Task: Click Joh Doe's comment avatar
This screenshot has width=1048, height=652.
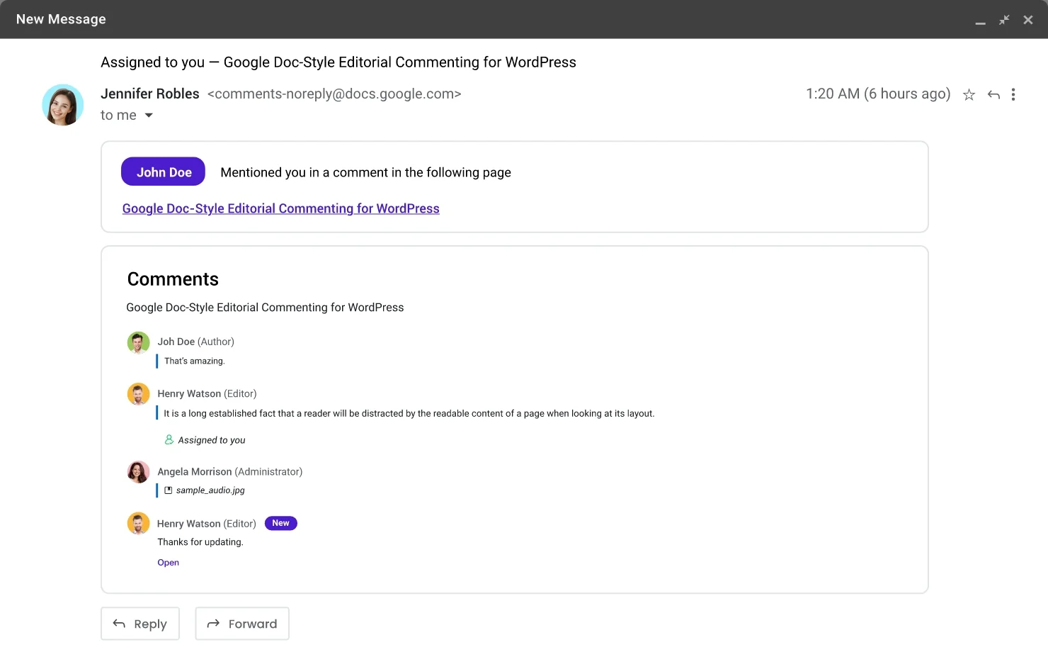Action: click(138, 342)
